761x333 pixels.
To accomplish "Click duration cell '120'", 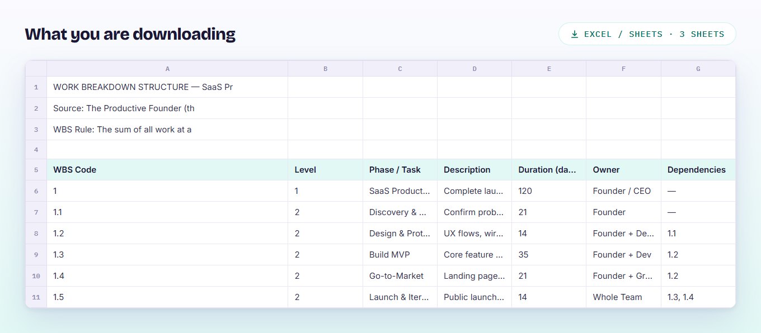I will pos(549,191).
